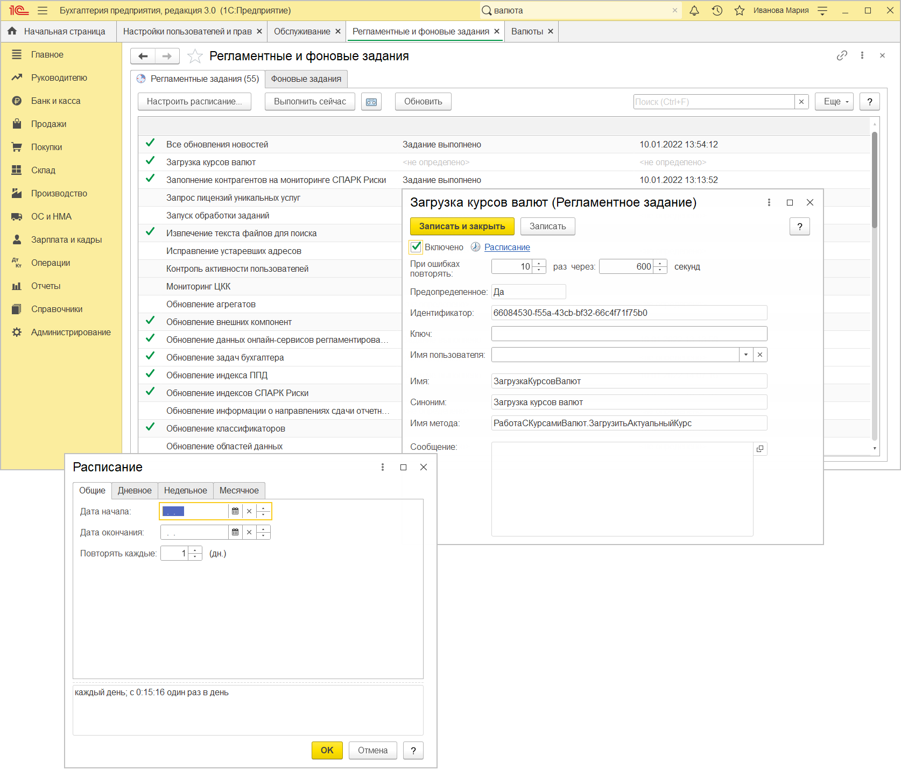Image resolution: width=901 pixels, height=777 pixels.
Task: Switch to Недельное schedule tab
Action: point(186,491)
